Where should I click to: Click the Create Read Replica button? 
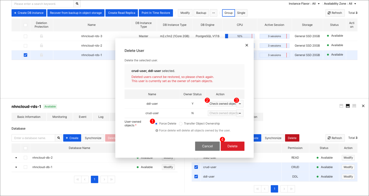(x=121, y=13)
